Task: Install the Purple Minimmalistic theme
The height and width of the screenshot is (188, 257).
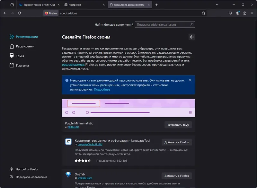Action: [x=178, y=125]
